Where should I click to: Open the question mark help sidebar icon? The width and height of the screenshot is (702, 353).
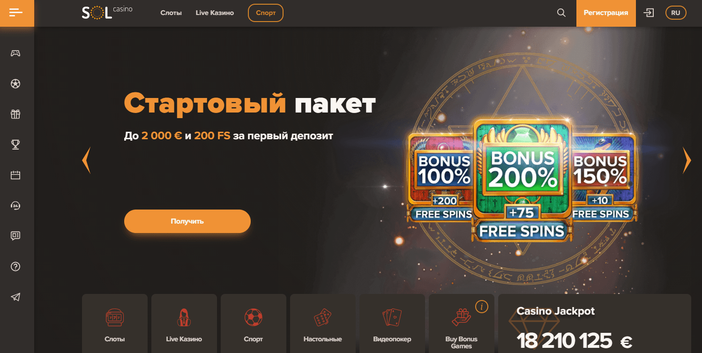pos(15,267)
